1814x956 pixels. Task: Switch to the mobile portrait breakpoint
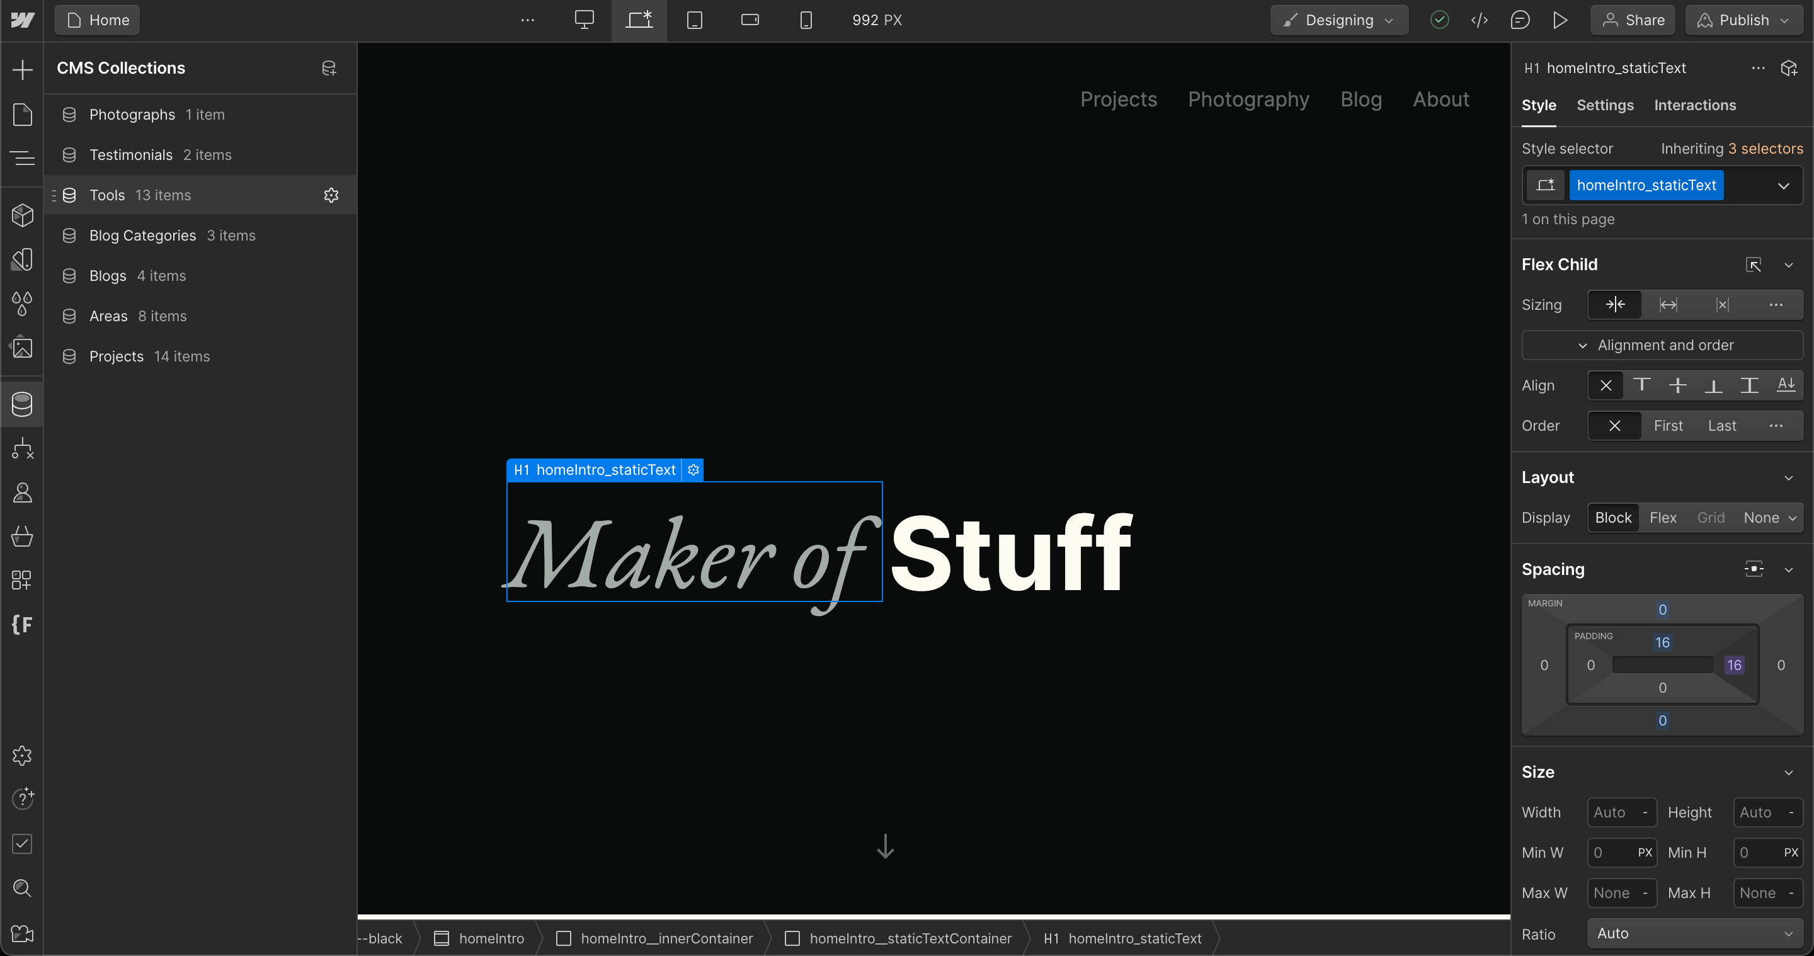pos(805,20)
